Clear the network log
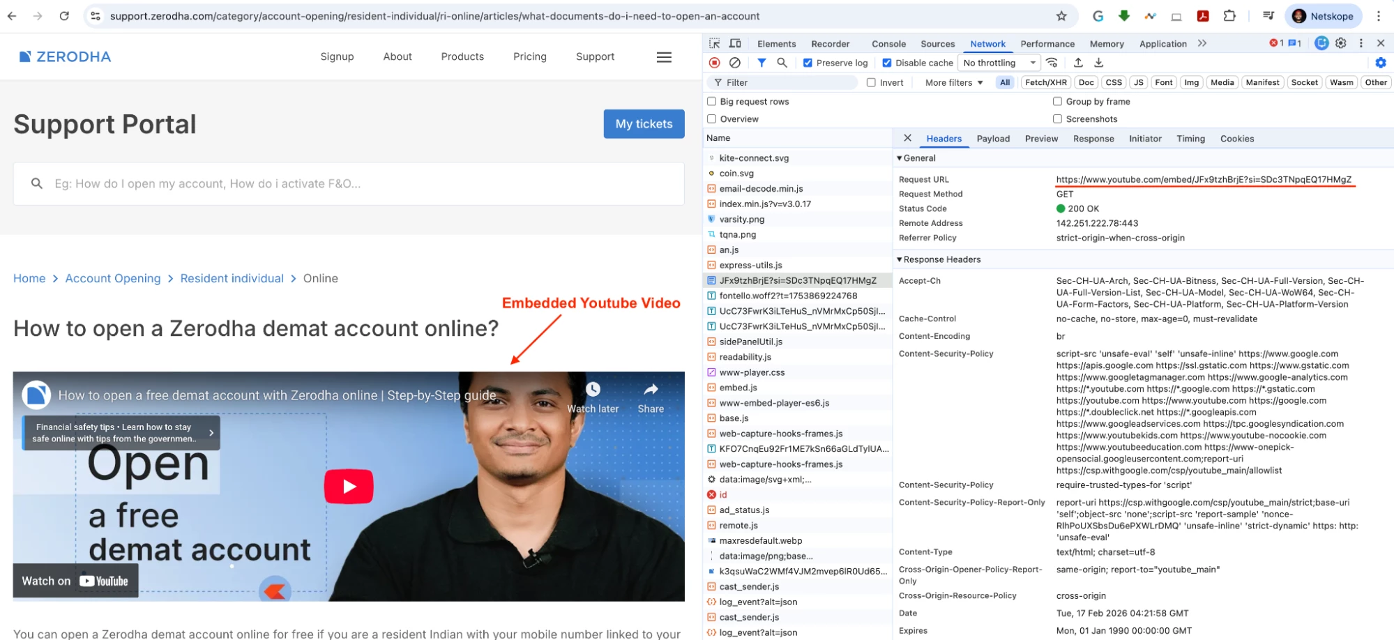This screenshot has height=640, width=1394. point(735,63)
